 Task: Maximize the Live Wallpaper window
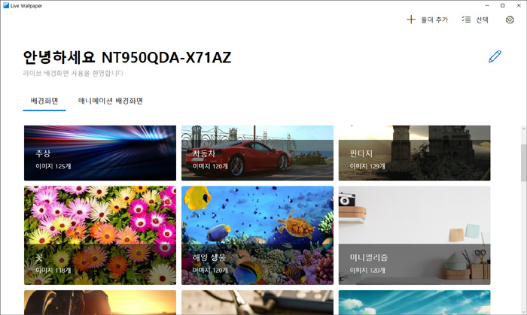(x=503, y=5)
